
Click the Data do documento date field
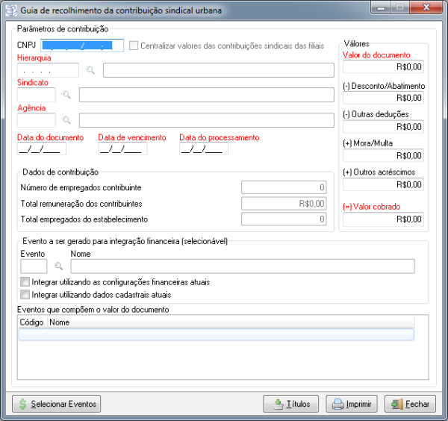[x=42, y=149]
